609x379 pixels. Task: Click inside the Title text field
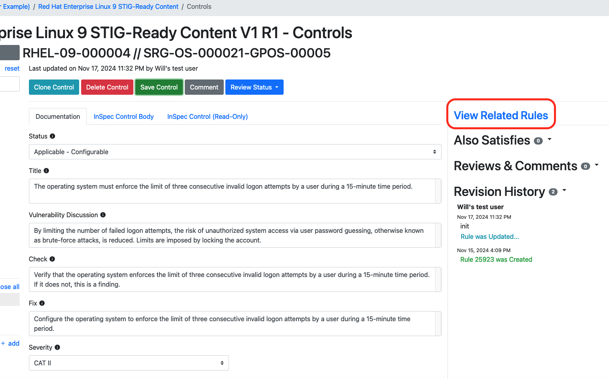click(232, 191)
